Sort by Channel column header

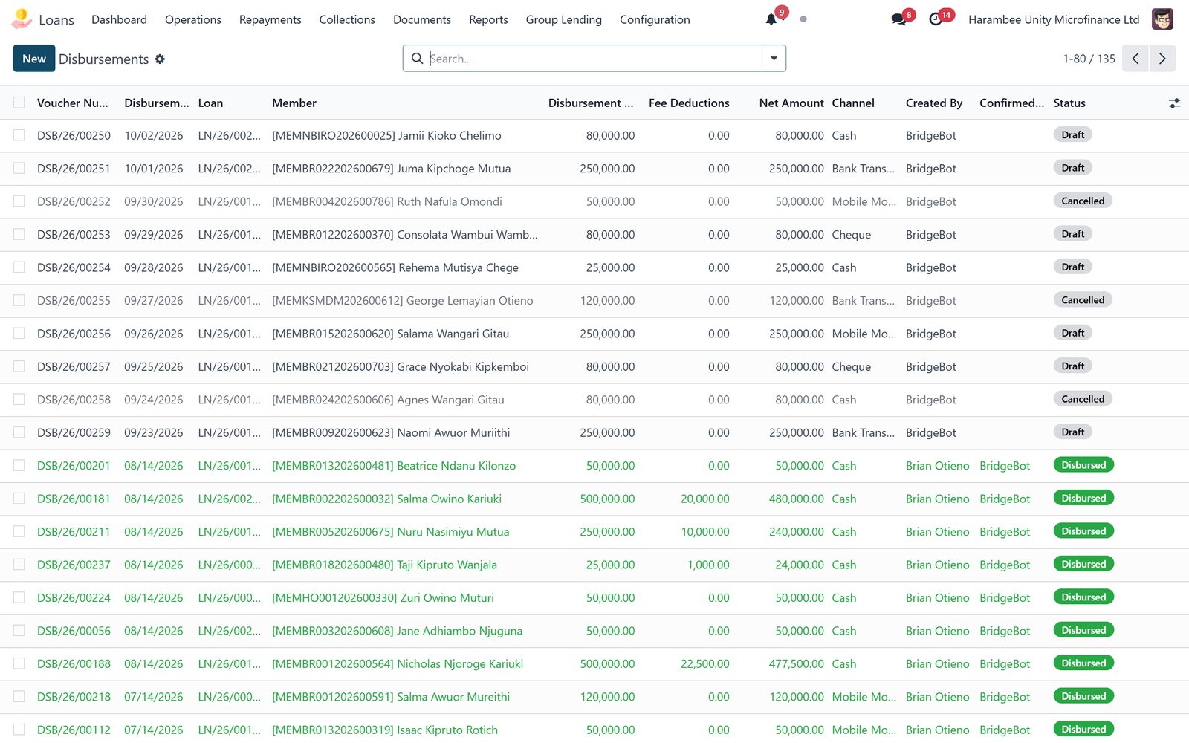point(852,103)
